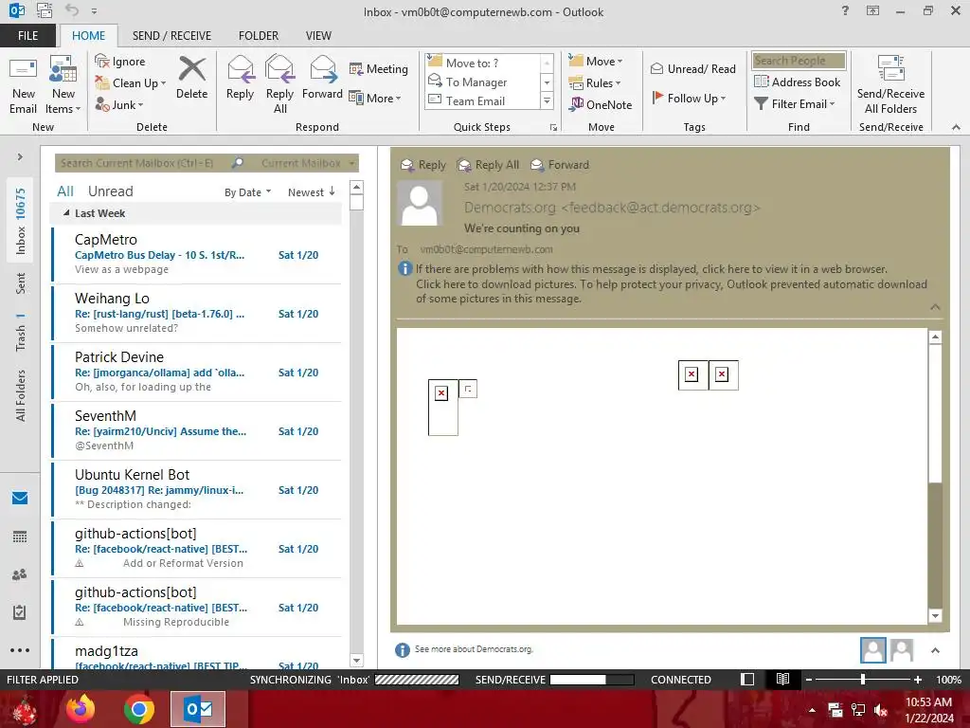Open the Sent folder in sidebar

point(21,283)
